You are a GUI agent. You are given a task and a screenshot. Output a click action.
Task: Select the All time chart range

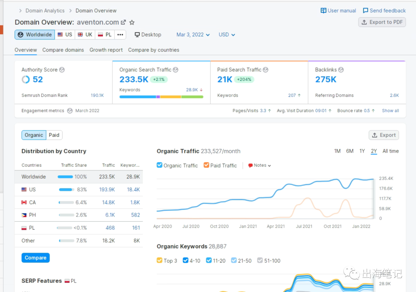[390, 151]
